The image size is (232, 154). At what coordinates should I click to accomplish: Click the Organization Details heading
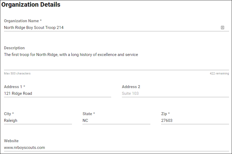coord(31,5)
